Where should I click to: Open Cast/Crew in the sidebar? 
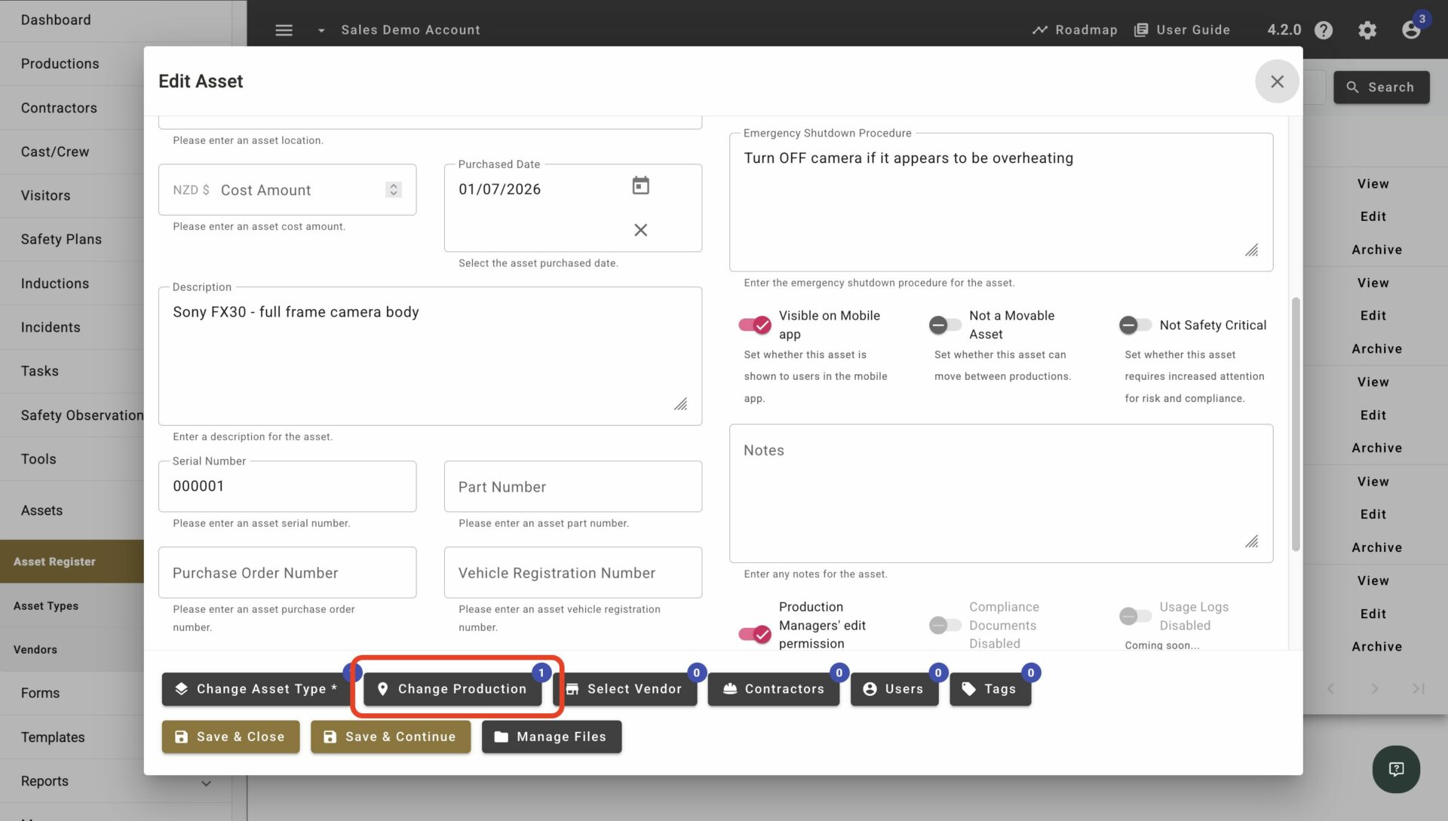[x=55, y=152]
